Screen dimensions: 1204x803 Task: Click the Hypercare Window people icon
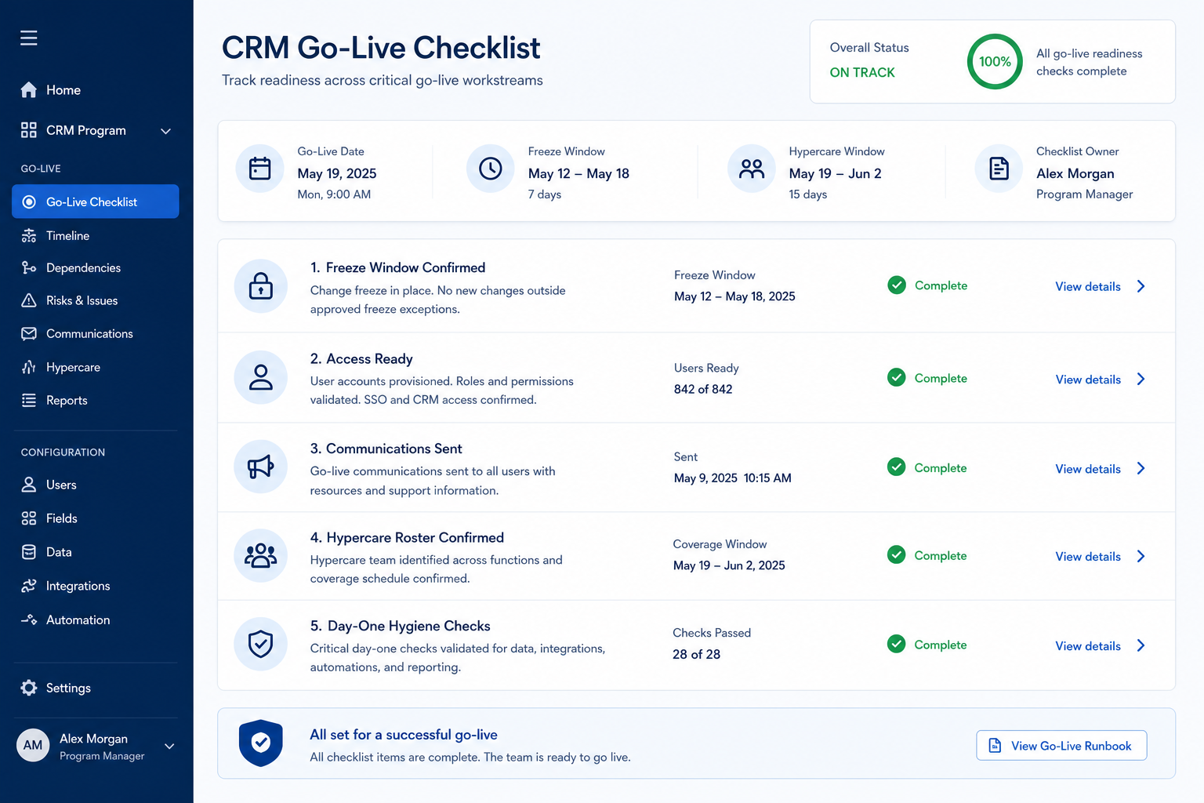[752, 169]
